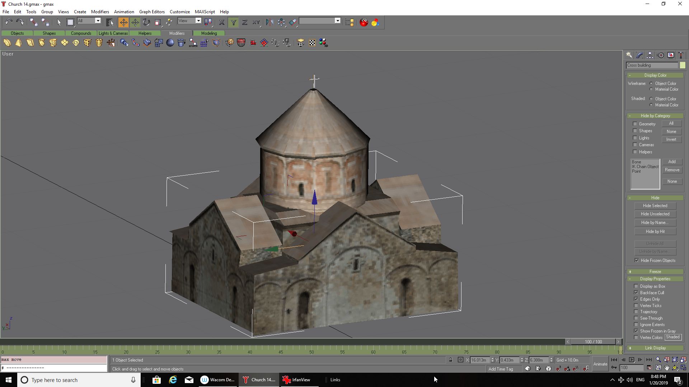Restrict transform to the Z axis

tap(245, 23)
